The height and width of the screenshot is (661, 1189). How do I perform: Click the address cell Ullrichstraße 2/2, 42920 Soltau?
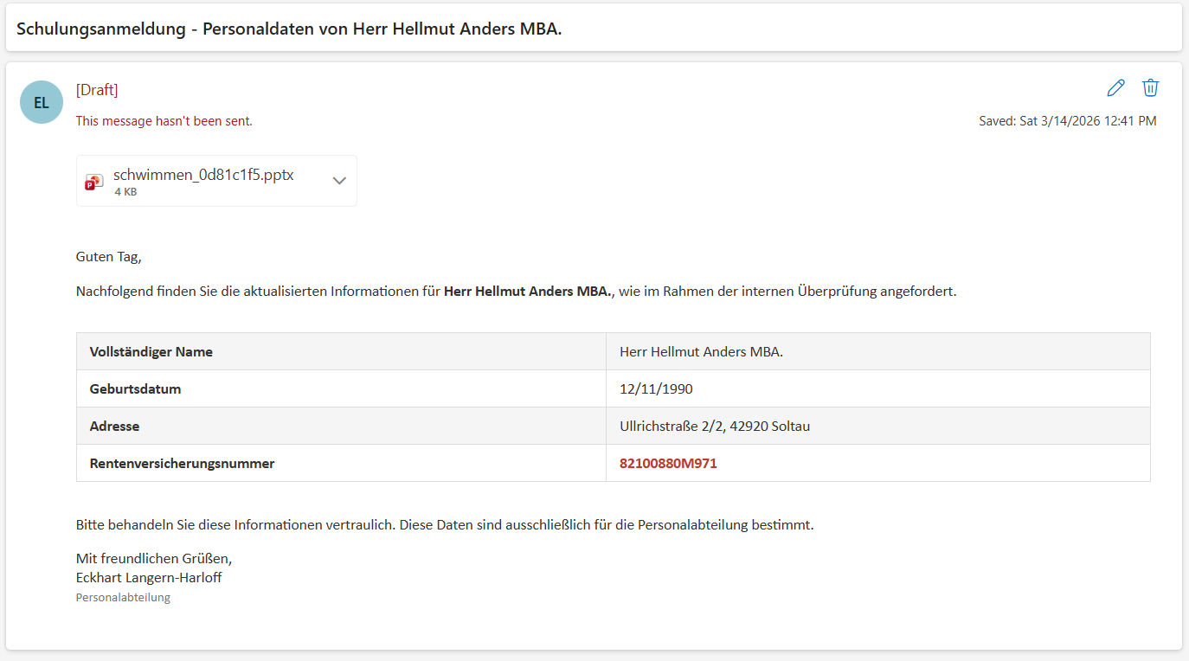tap(715, 427)
